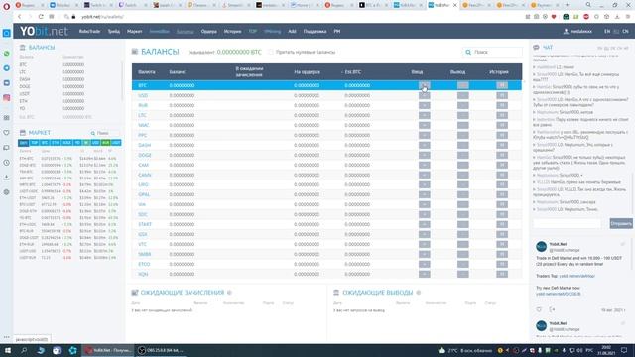Open deposit button for VTC row
This screenshot has width=635, height=357.
tap(424, 244)
